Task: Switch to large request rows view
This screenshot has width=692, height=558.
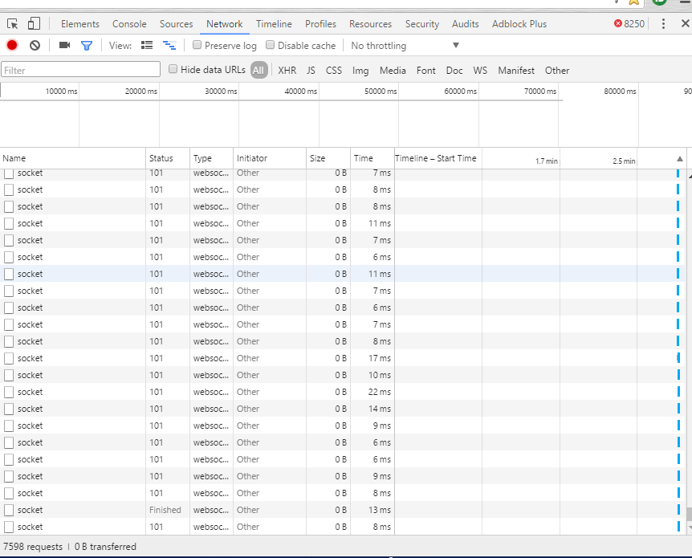Action: point(147,45)
